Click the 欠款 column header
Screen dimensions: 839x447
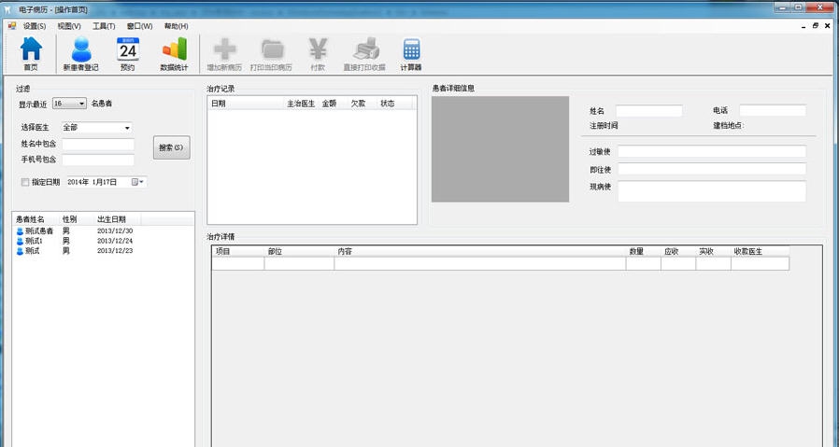point(362,104)
